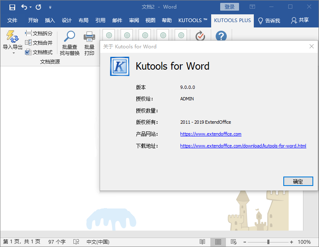Image resolution: width=319 pixels, height=247 pixels.
Task: Click the ADMIN licensee text
Action: pyautogui.click(x=187, y=99)
